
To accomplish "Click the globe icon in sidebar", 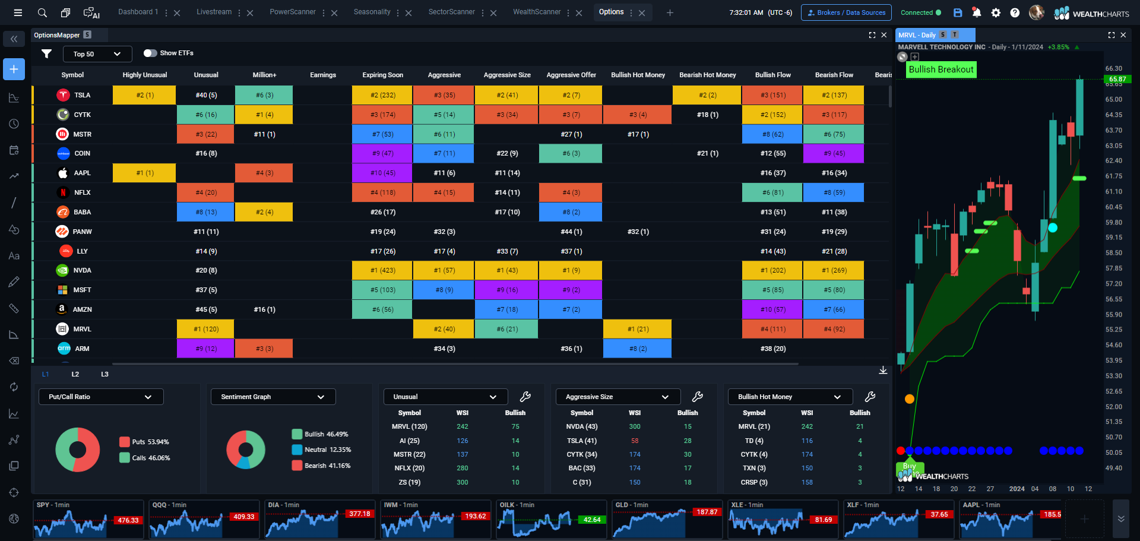I will [x=14, y=518].
